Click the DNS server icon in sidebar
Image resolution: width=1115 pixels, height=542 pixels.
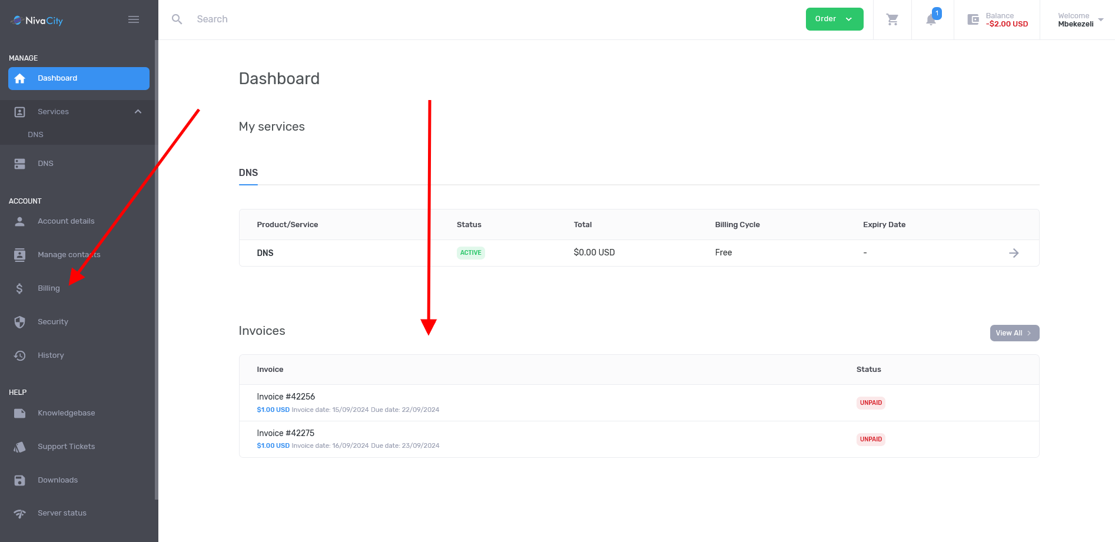click(x=20, y=164)
